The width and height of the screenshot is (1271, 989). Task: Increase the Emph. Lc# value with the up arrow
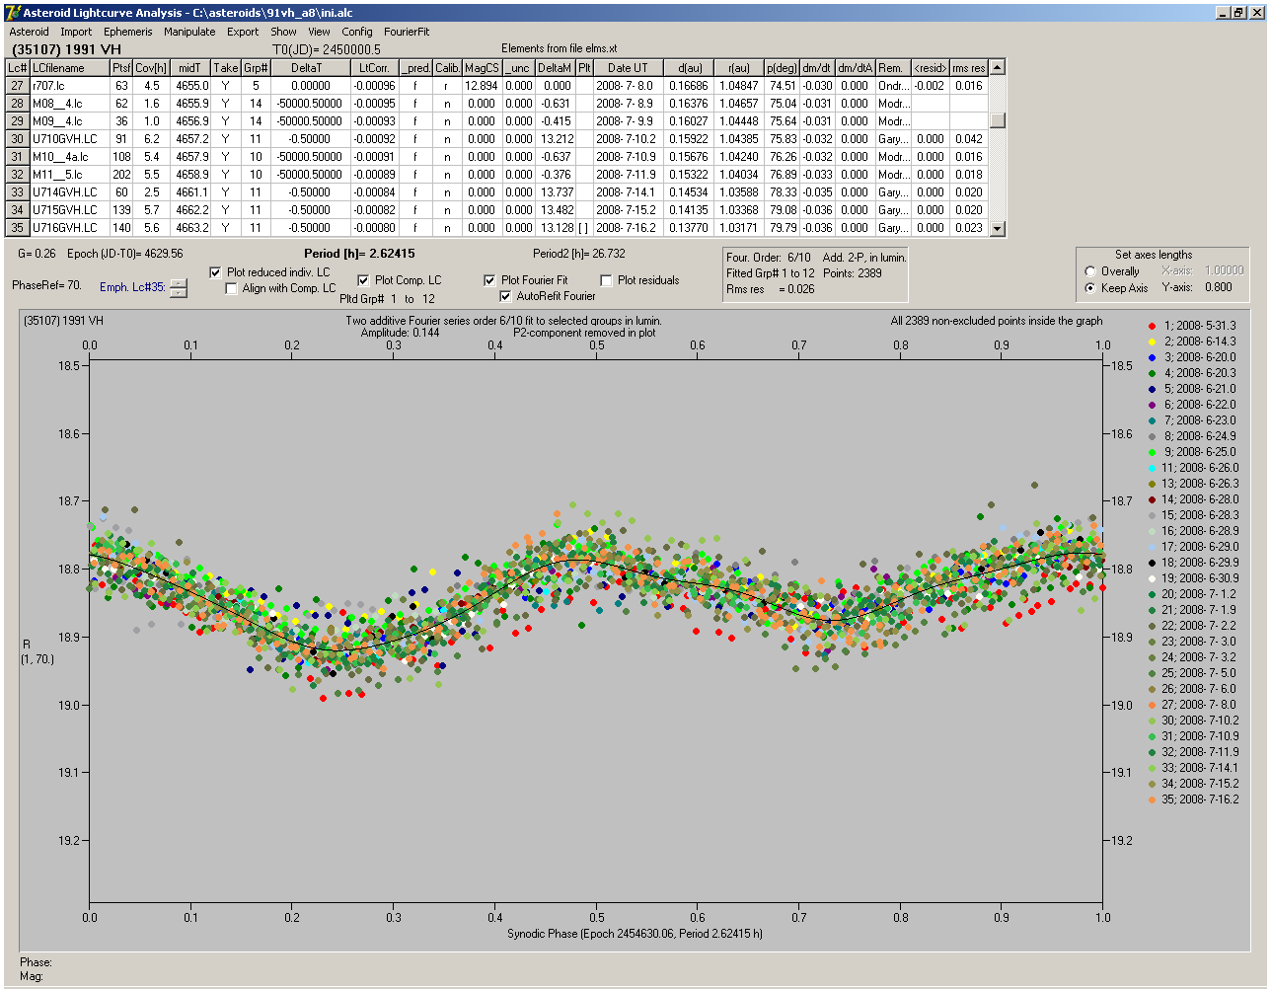(178, 284)
